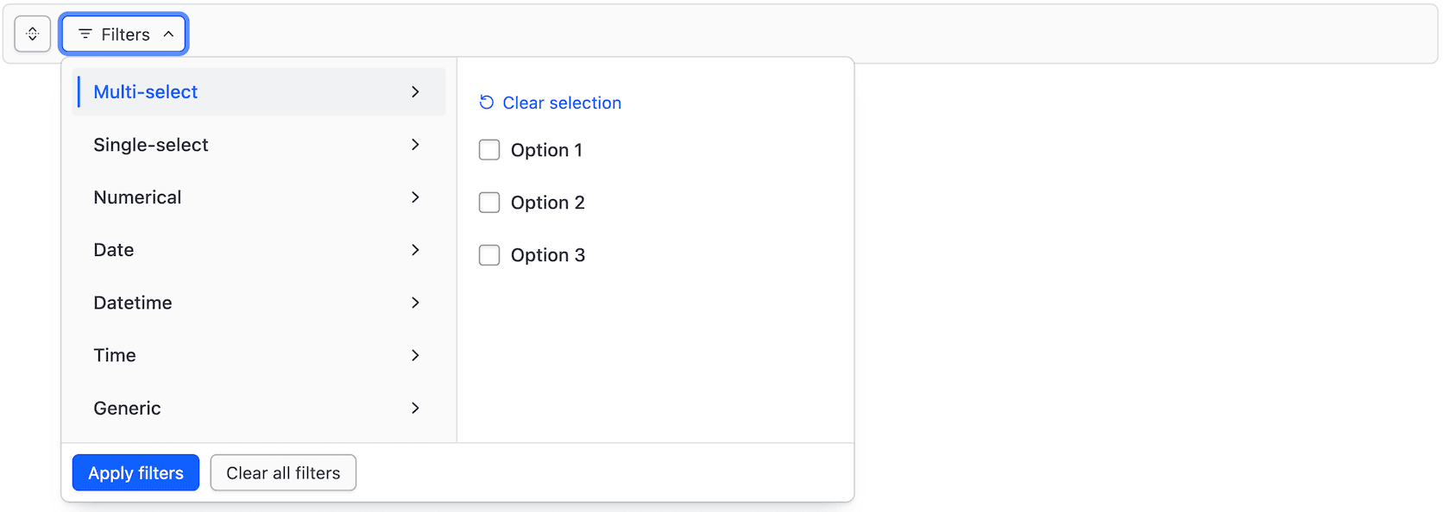Select Option 3's checkbox

pyautogui.click(x=489, y=254)
